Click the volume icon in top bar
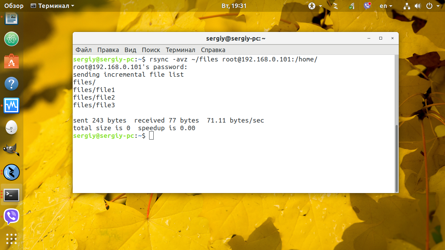The image size is (445, 250). click(418, 6)
